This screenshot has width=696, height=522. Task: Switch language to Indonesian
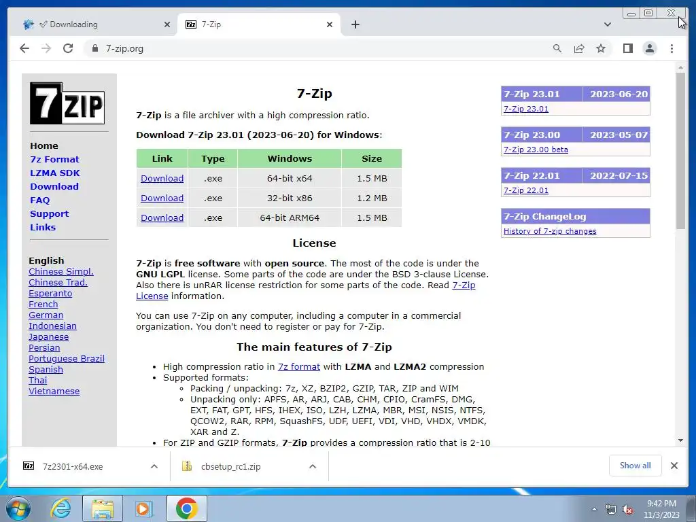pos(52,326)
